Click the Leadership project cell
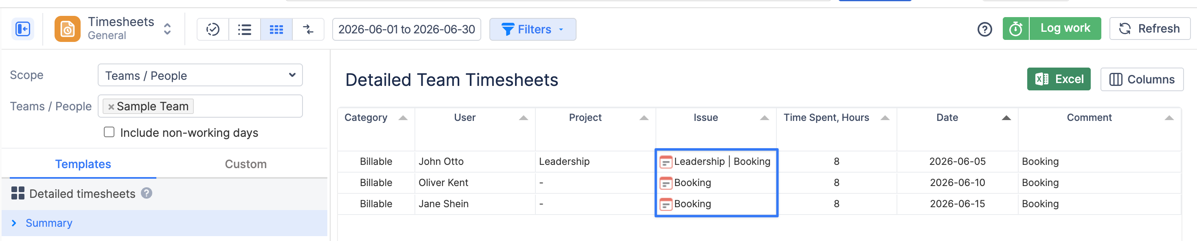 coord(595,162)
